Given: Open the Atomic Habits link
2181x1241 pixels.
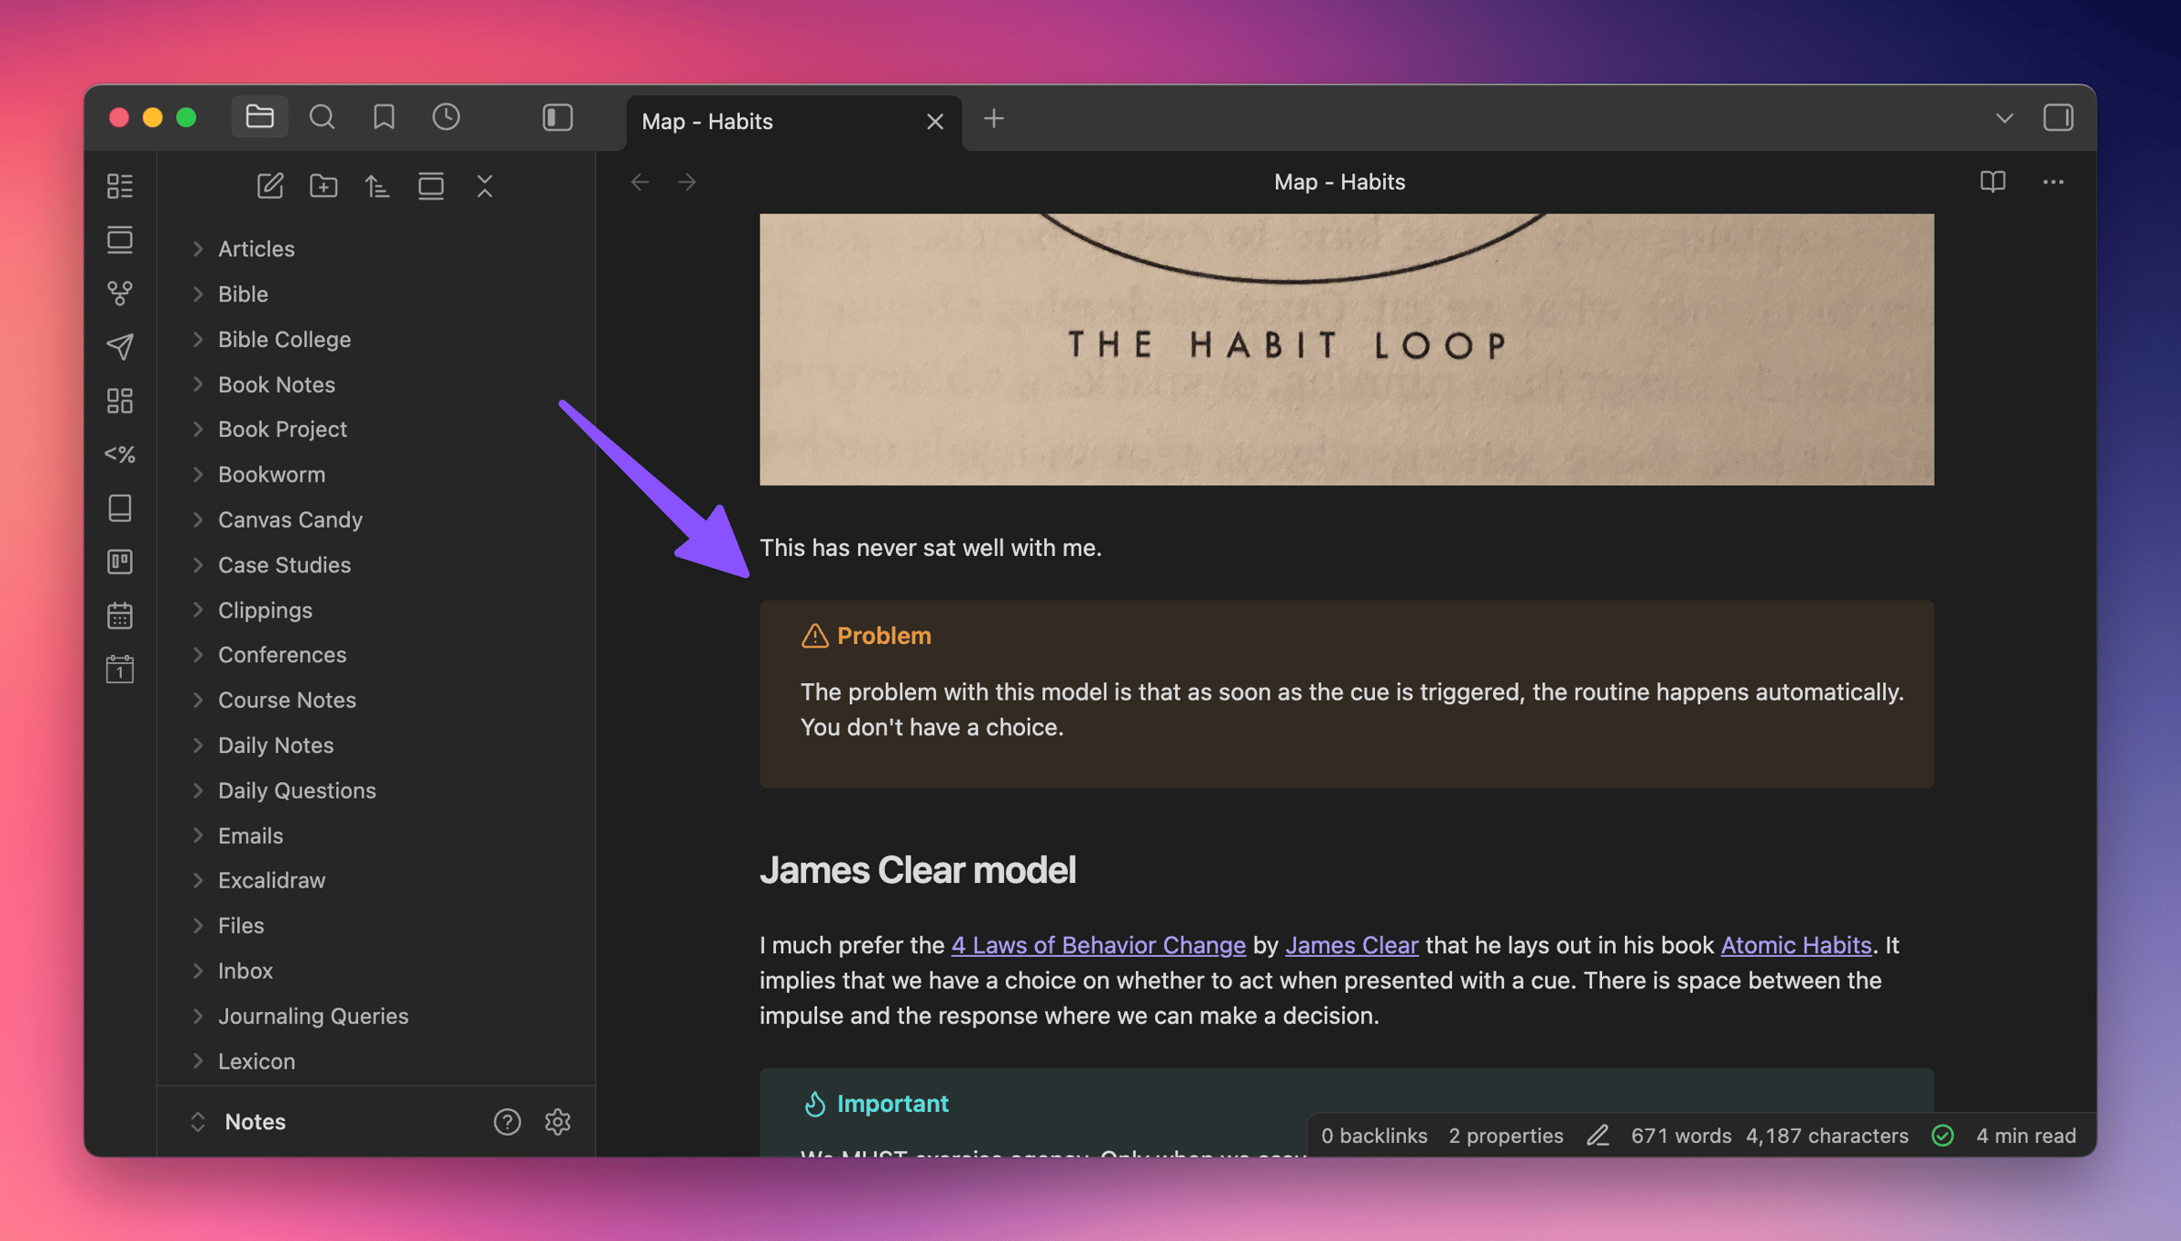Looking at the screenshot, I should click(1796, 945).
